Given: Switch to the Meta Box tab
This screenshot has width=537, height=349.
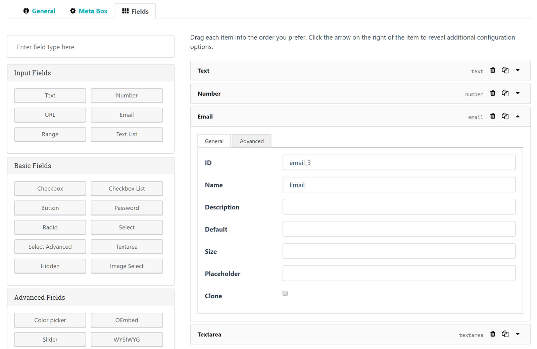Looking at the screenshot, I should (89, 11).
